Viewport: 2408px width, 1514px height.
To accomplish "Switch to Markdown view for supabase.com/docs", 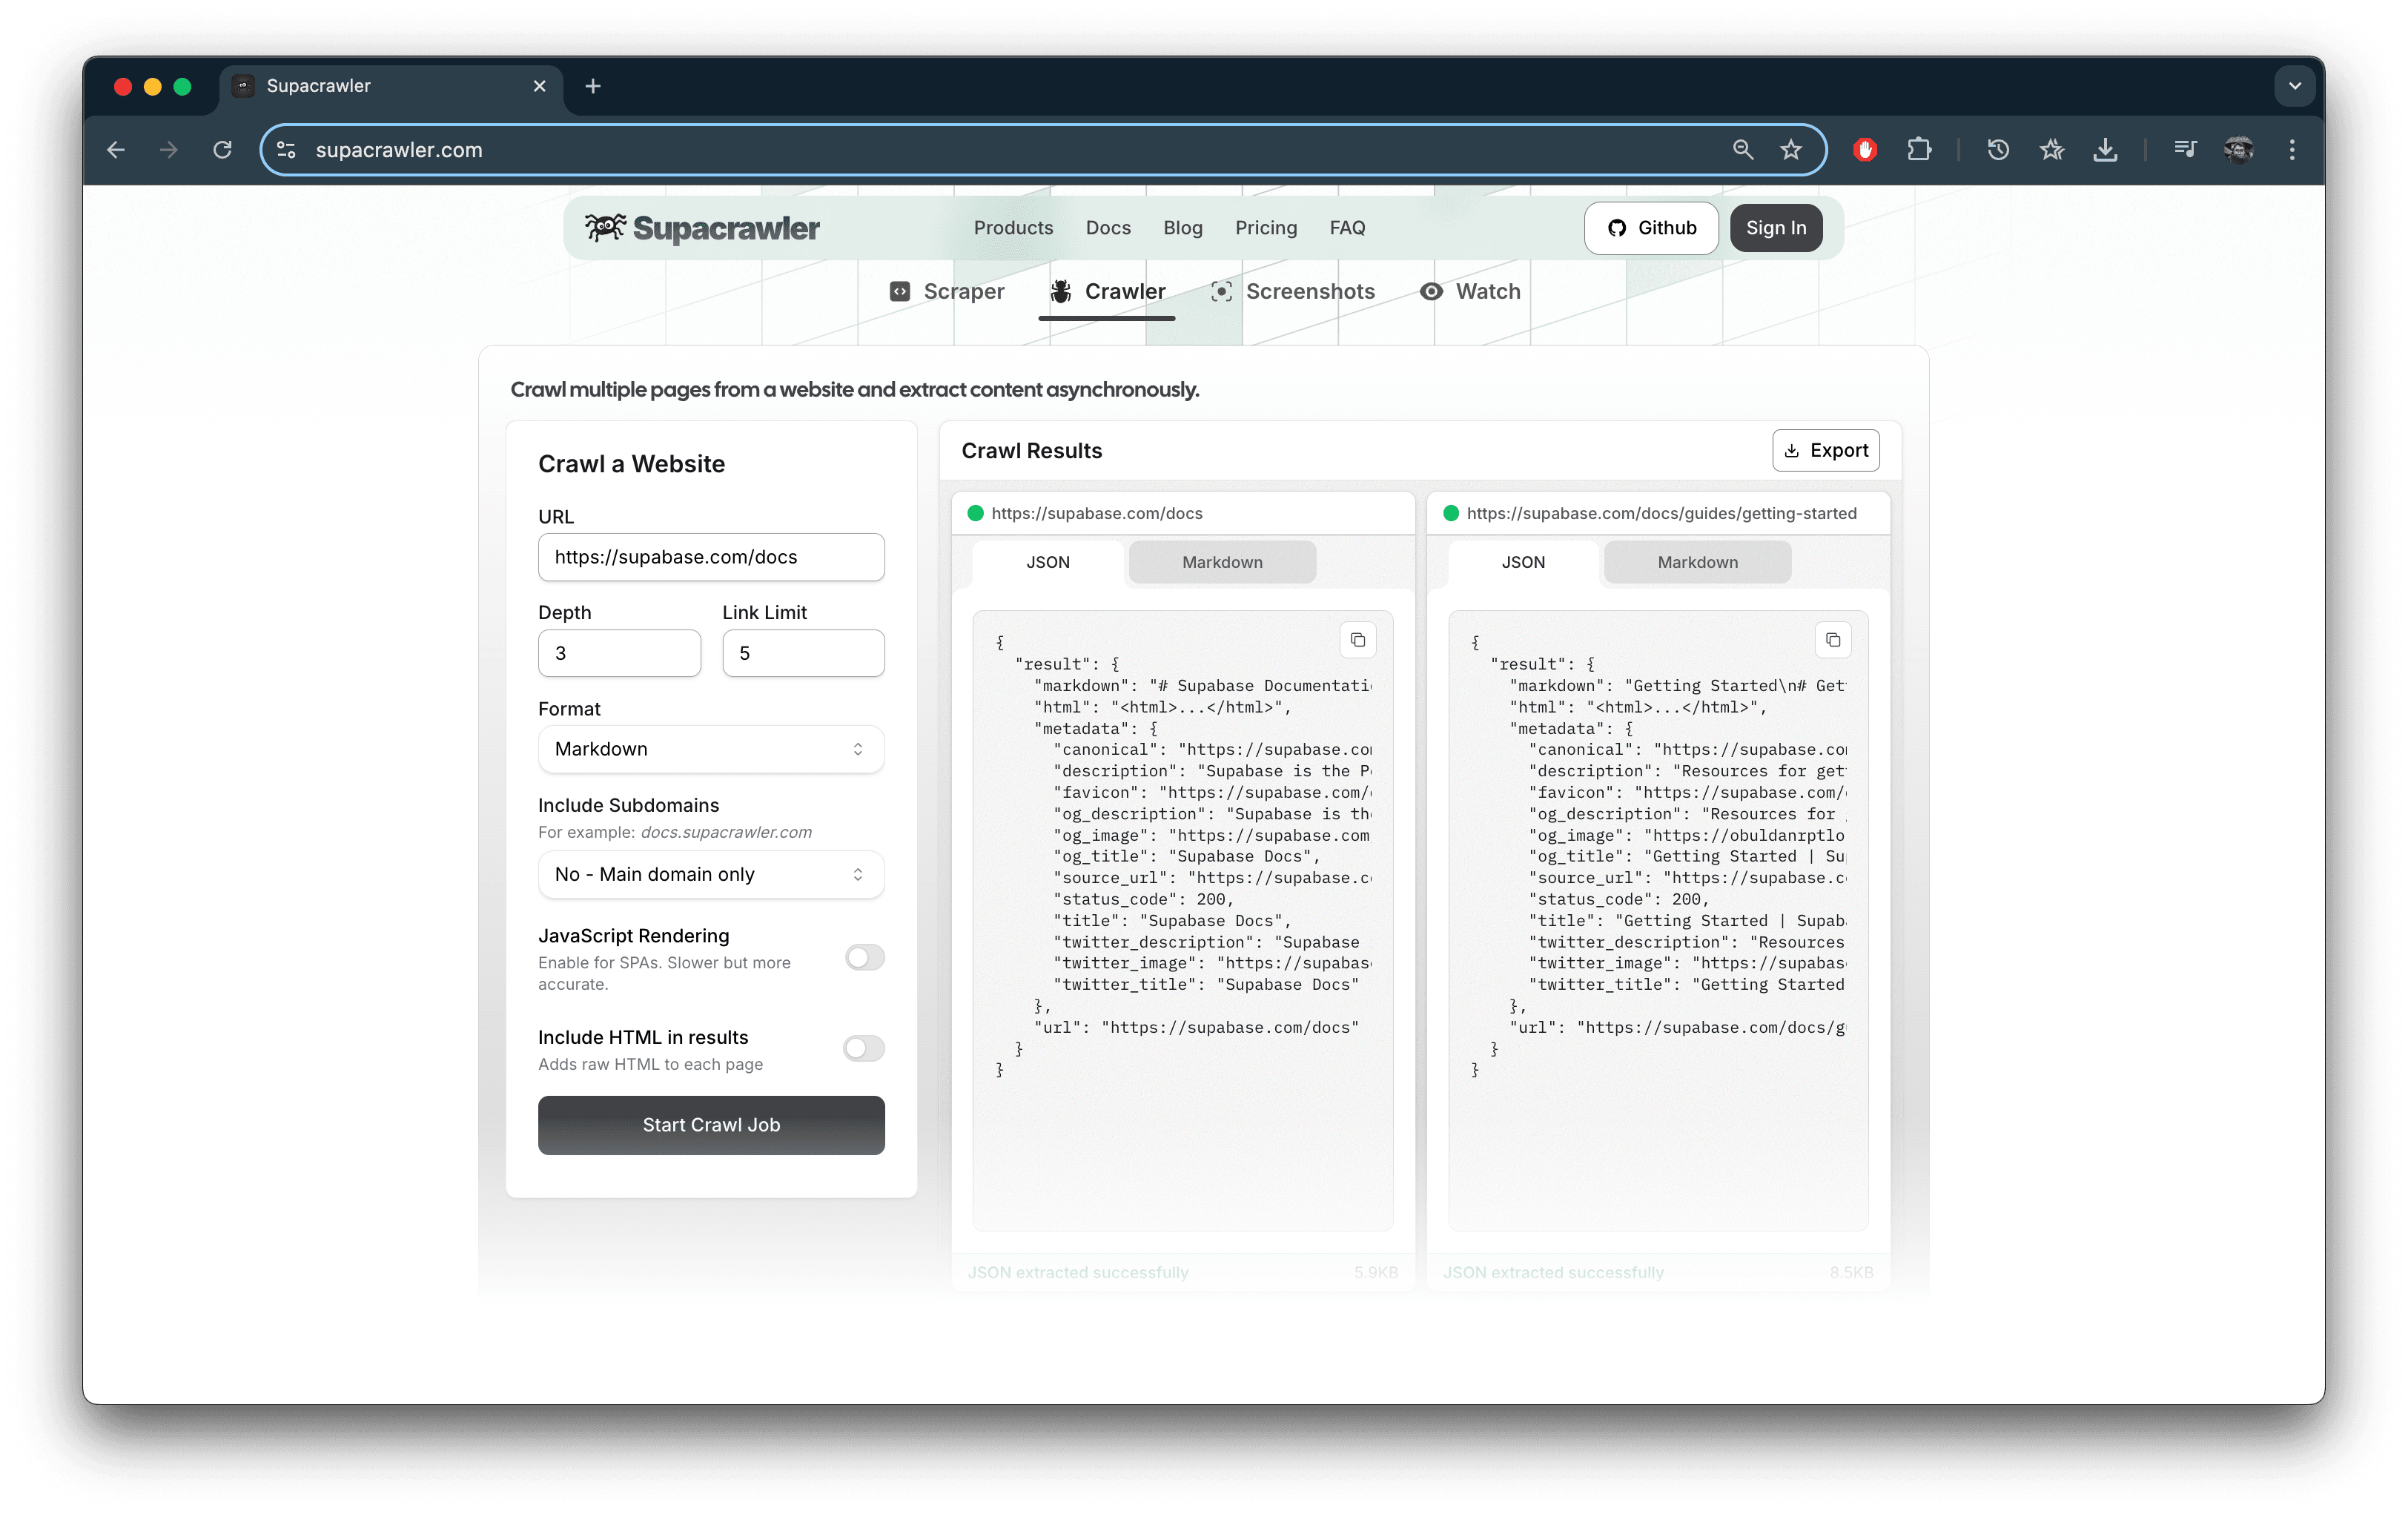I will pos(1222,562).
